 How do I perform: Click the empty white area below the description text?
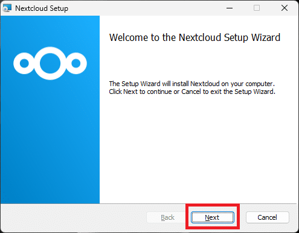coord(198,149)
